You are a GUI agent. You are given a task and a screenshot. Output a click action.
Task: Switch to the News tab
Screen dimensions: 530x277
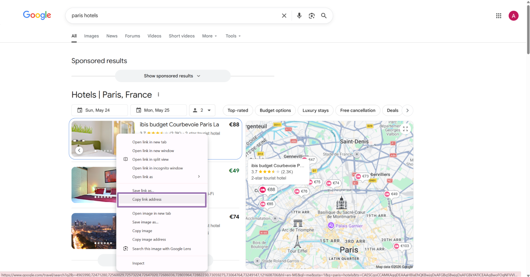click(112, 36)
